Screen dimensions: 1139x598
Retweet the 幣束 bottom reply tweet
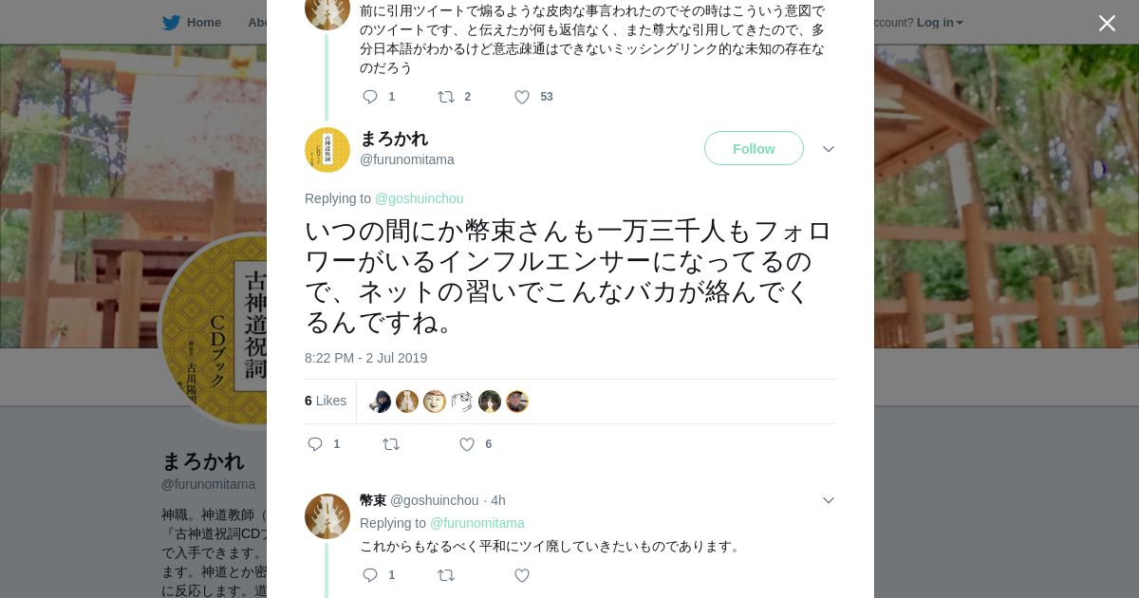click(446, 575)
